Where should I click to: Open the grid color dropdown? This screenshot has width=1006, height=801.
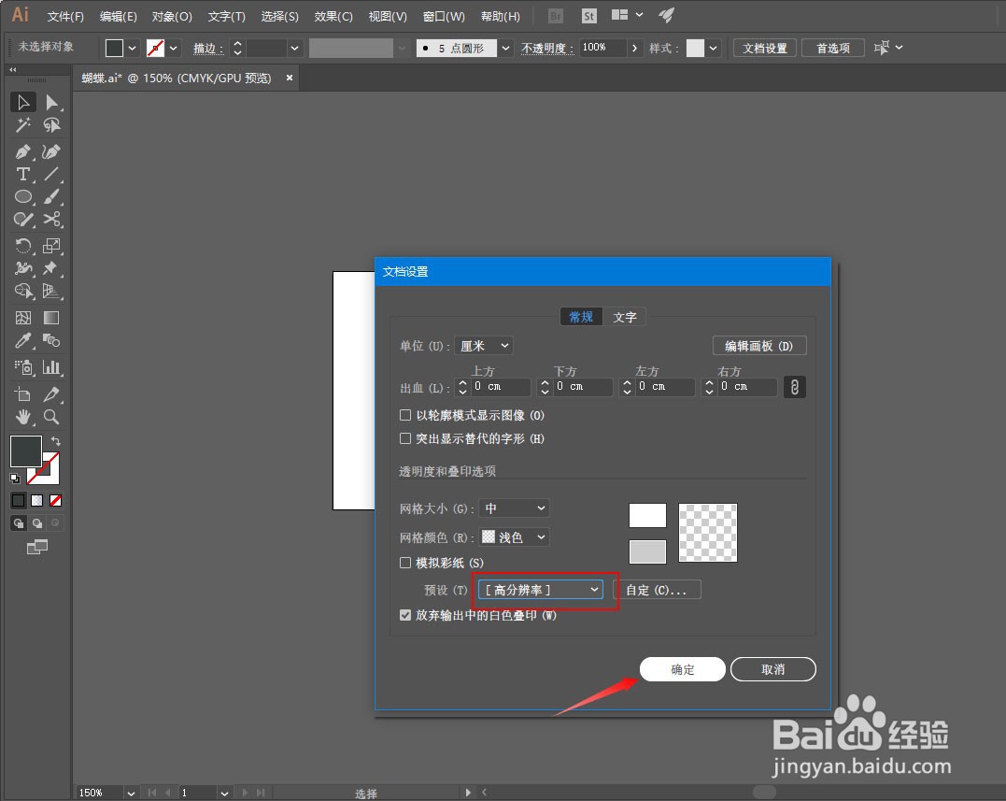click(514, 537)
